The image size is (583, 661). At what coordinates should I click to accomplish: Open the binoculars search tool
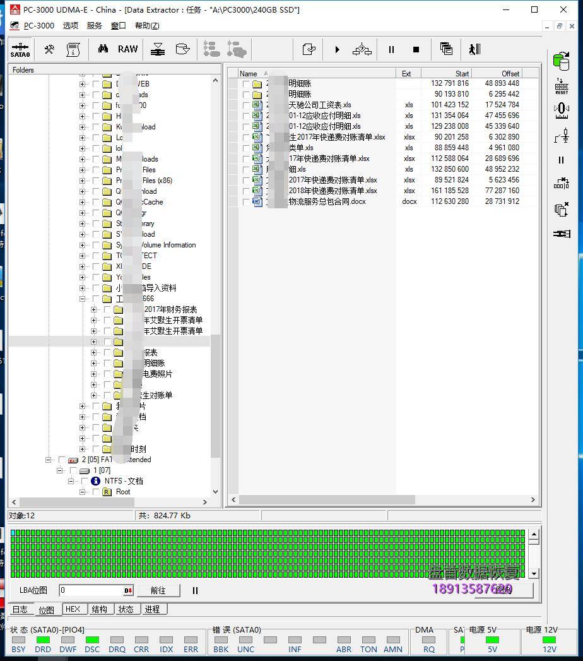pyautogui.click(x=103, y=49)
